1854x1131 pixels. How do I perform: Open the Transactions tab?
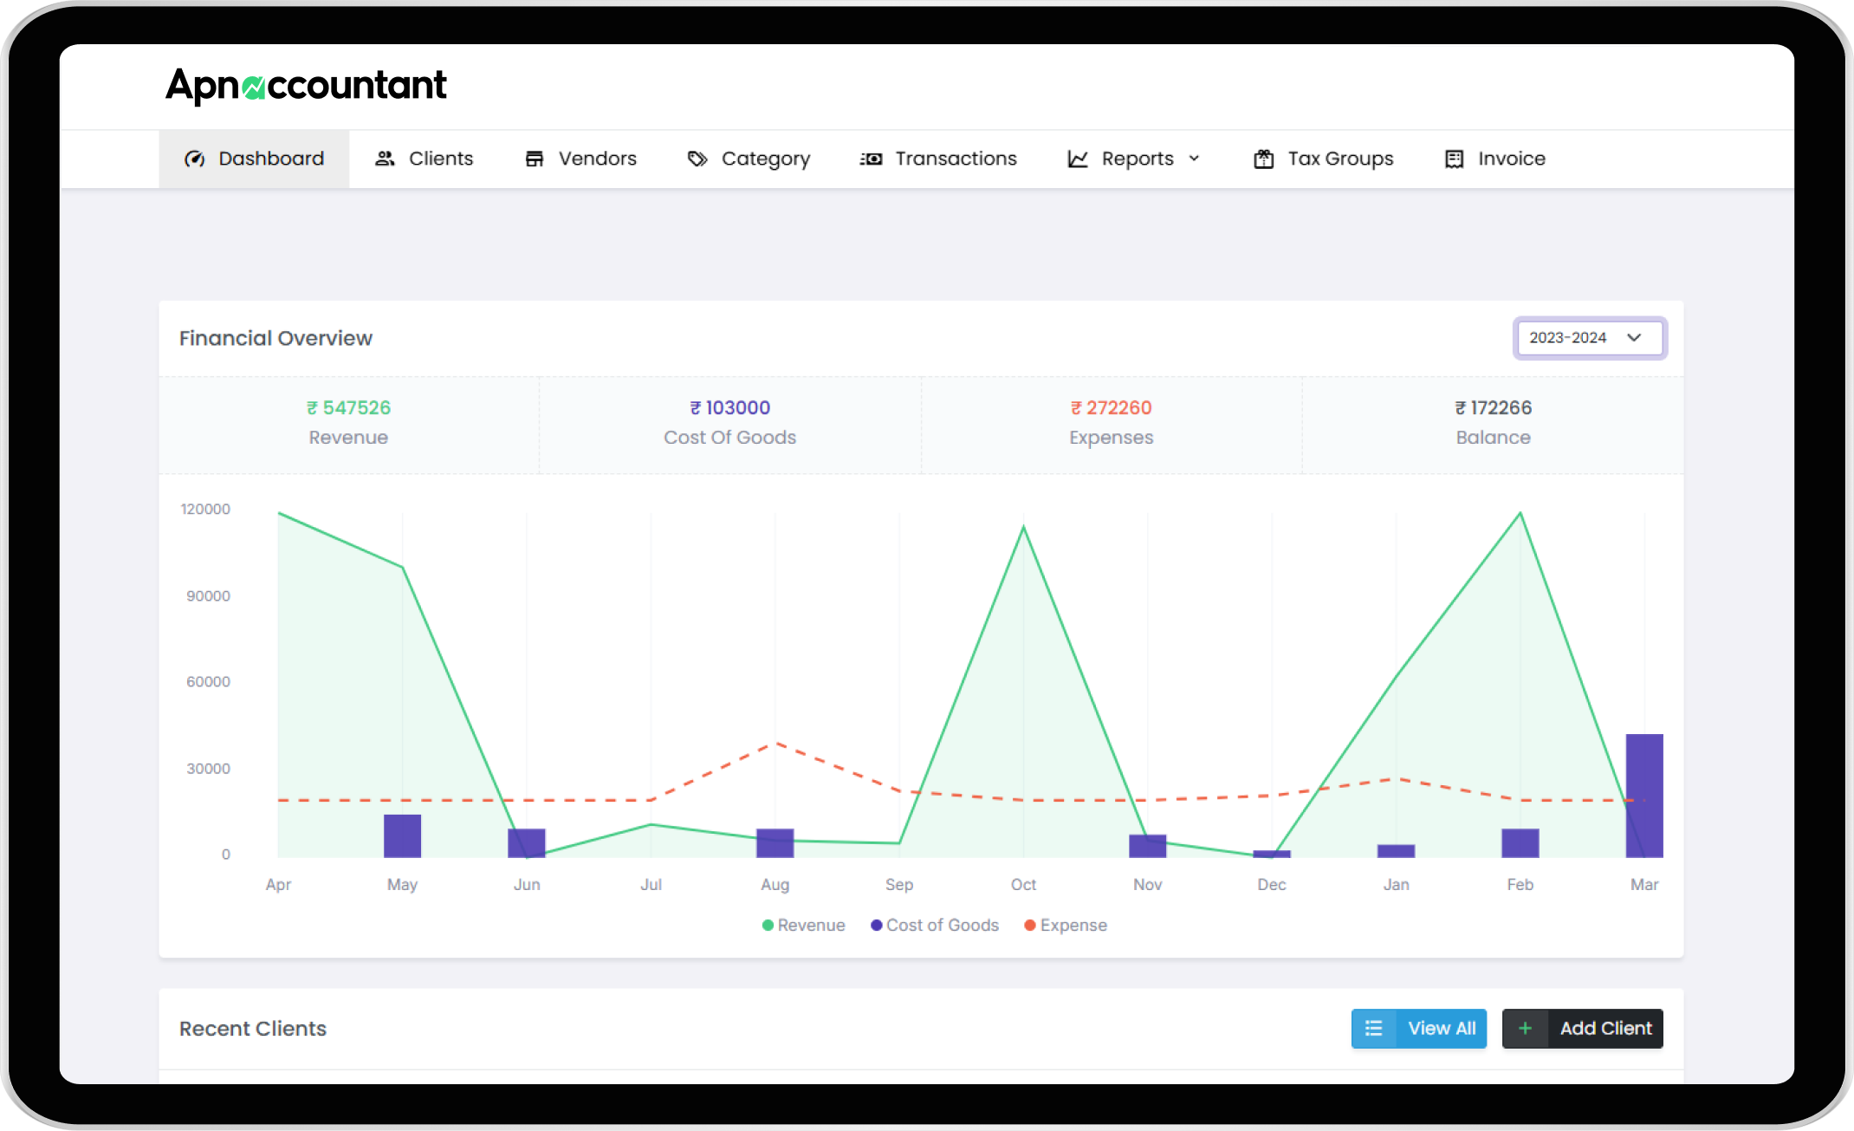(x=956, y=159)
